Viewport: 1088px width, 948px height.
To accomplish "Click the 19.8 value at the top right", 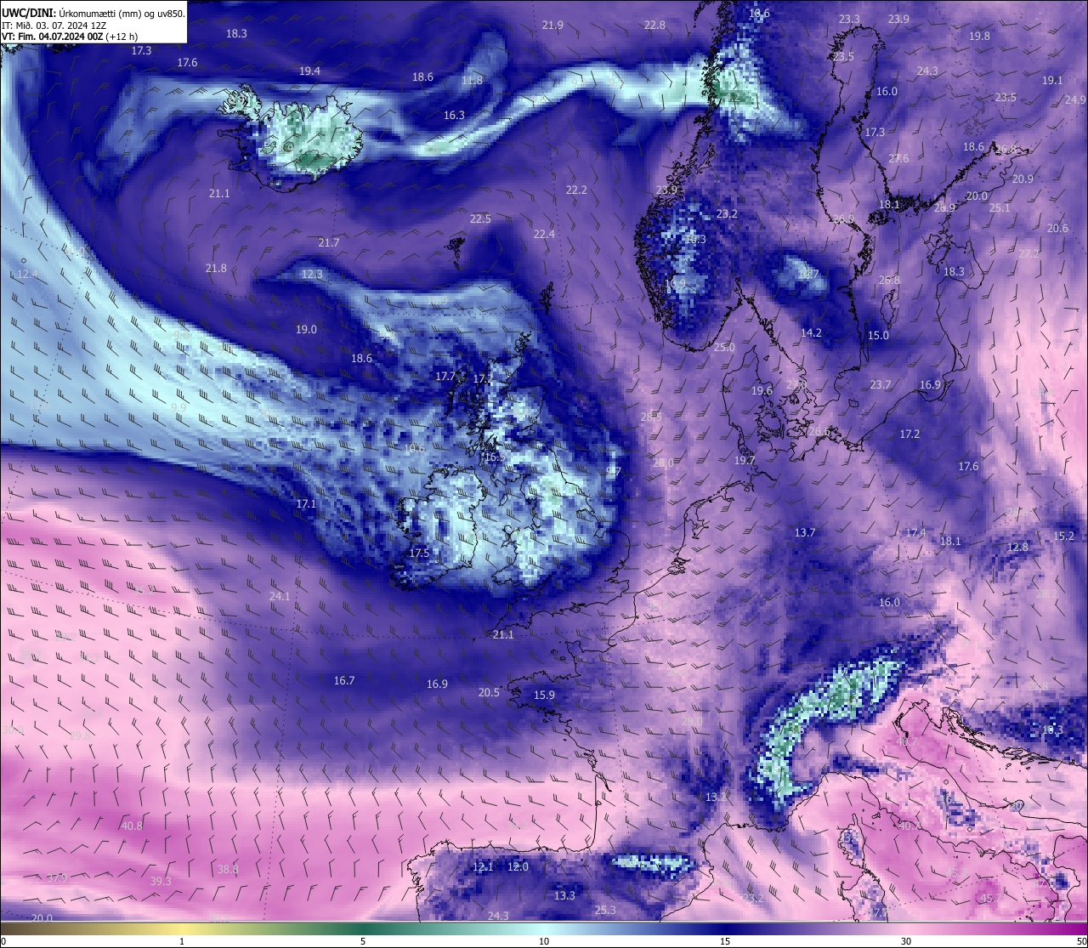I will [x=979, y=37].
